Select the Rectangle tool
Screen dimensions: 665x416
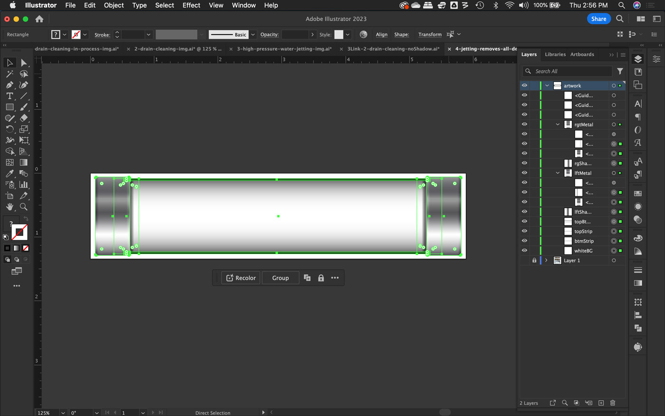[9, 107]
